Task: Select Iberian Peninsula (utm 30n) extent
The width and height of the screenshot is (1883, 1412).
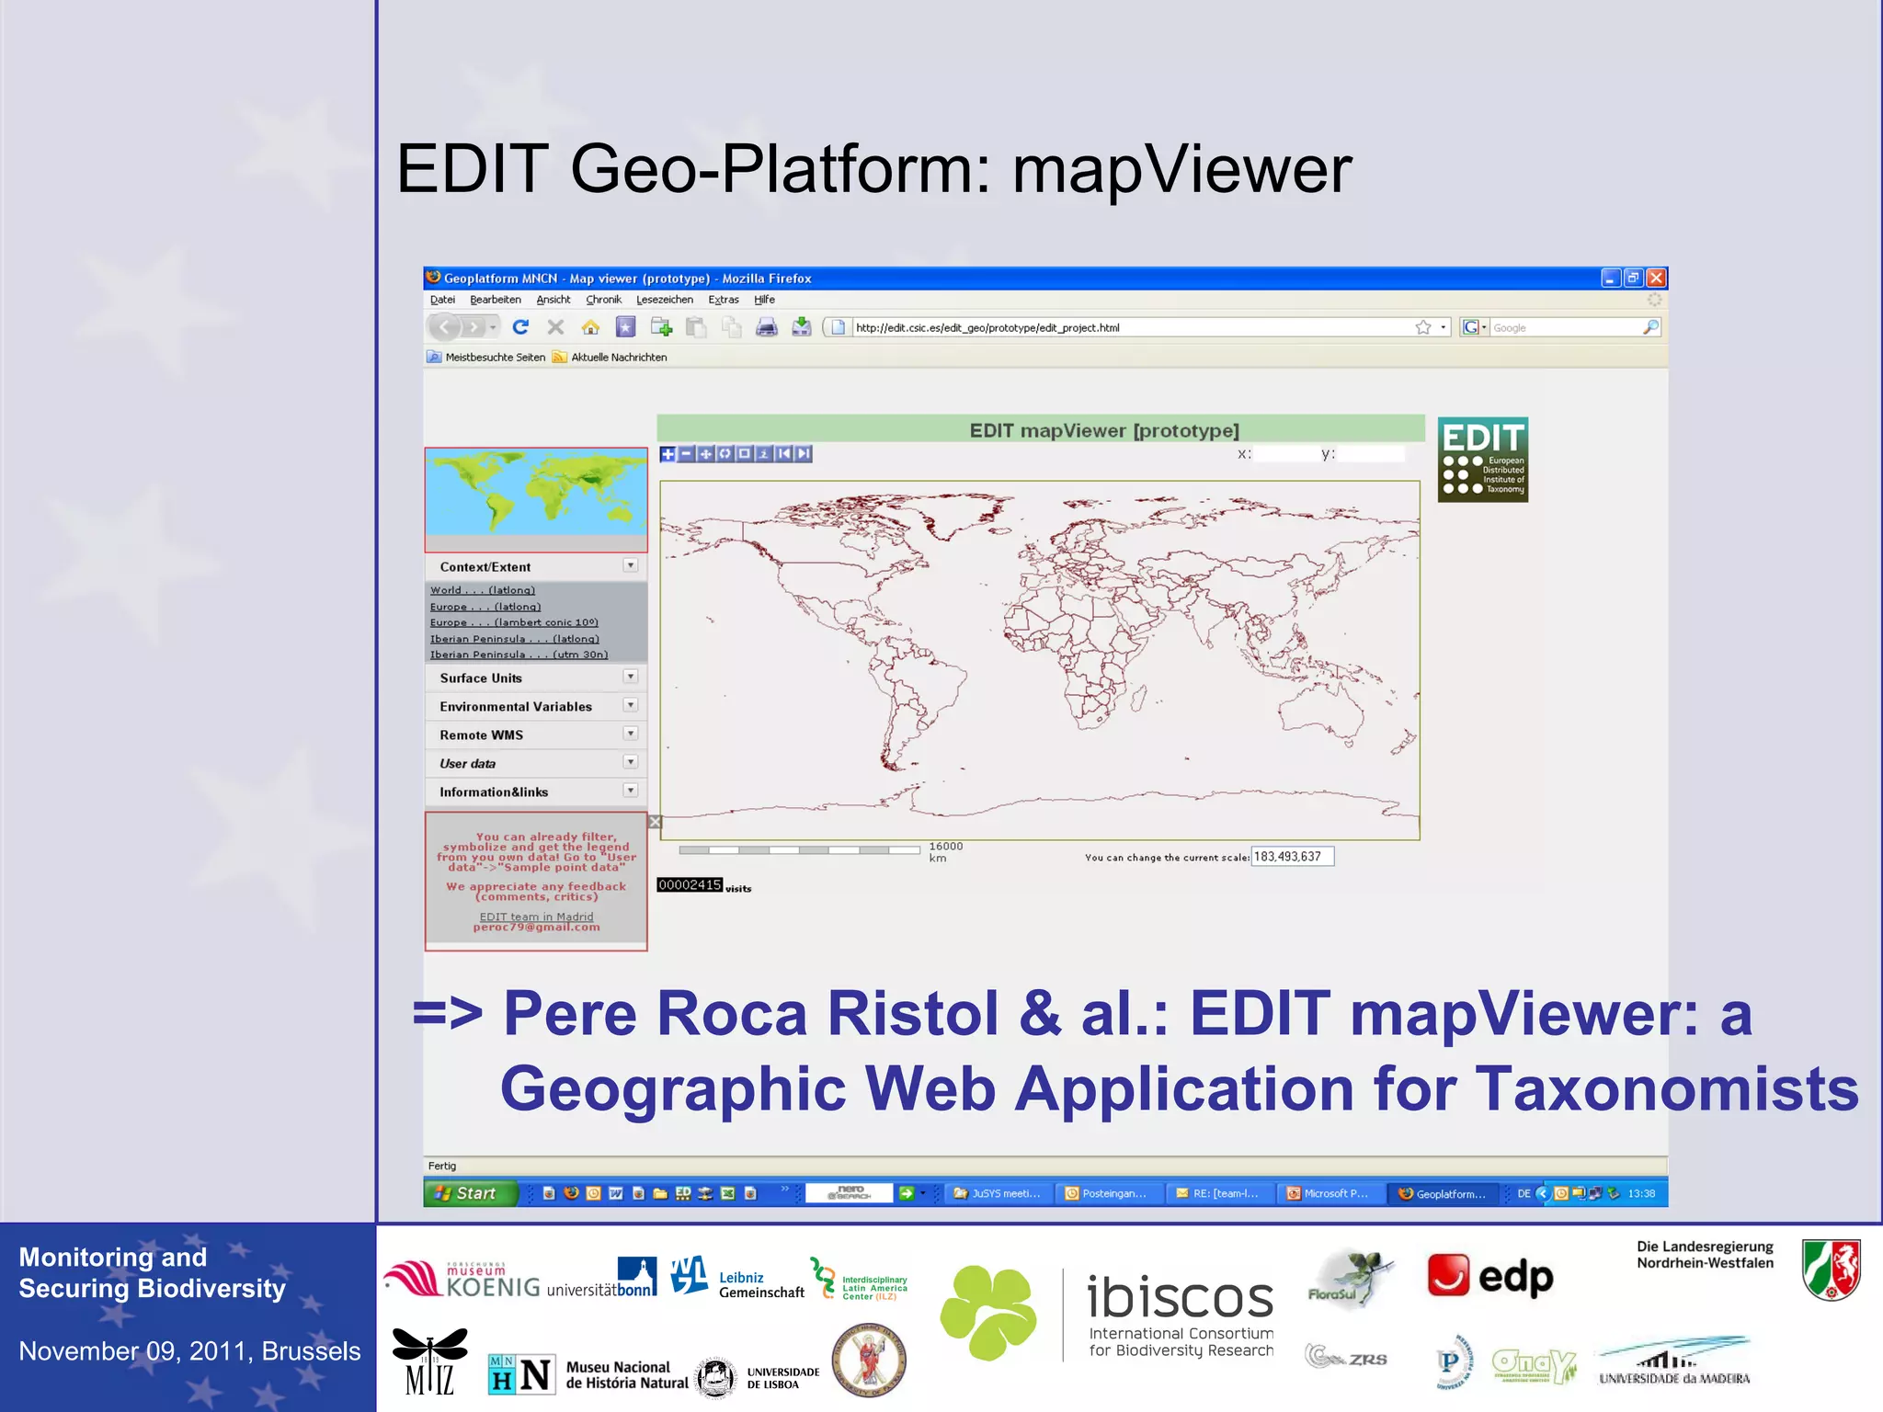Action: pos(519,655)
